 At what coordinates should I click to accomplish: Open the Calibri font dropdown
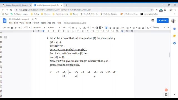point(54,27)
